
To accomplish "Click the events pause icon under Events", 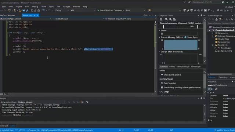I will coord(162,34).
